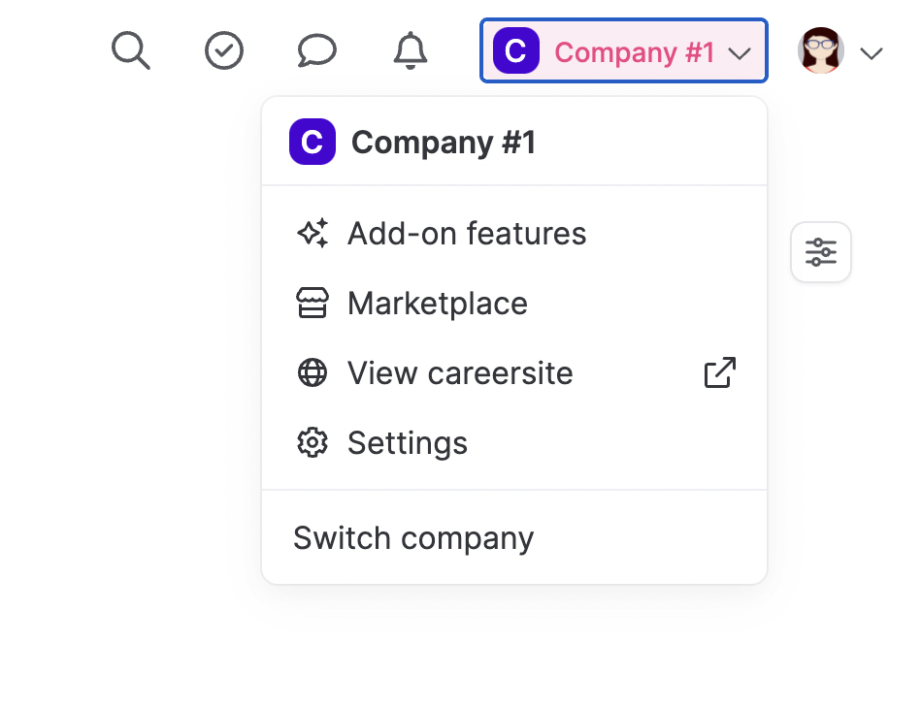Click the external link icon beside careersite
Viewport: 922px width, 708px height.
click(720, 373)
